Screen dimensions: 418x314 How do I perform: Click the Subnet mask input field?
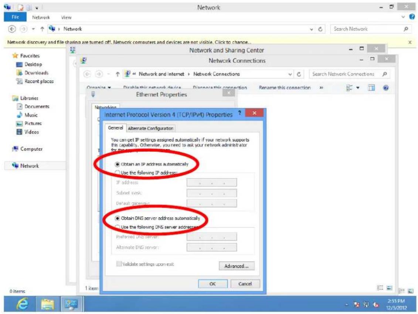click(x=212, y=193)
